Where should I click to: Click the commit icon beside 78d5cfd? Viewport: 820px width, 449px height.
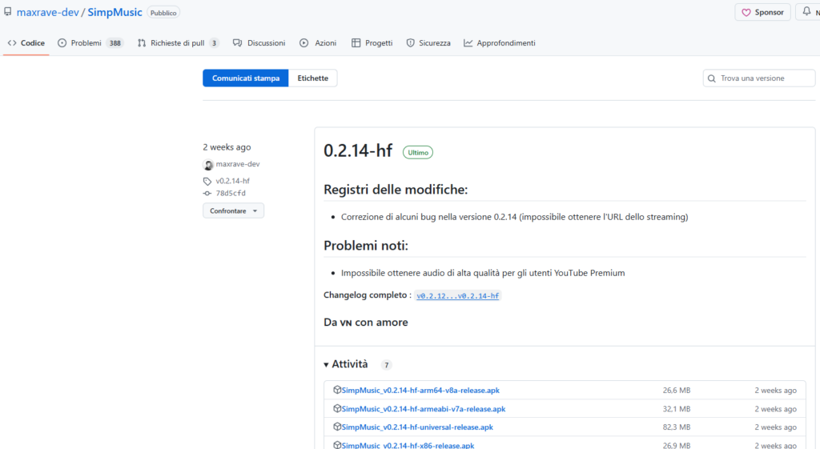click(207, 194)
